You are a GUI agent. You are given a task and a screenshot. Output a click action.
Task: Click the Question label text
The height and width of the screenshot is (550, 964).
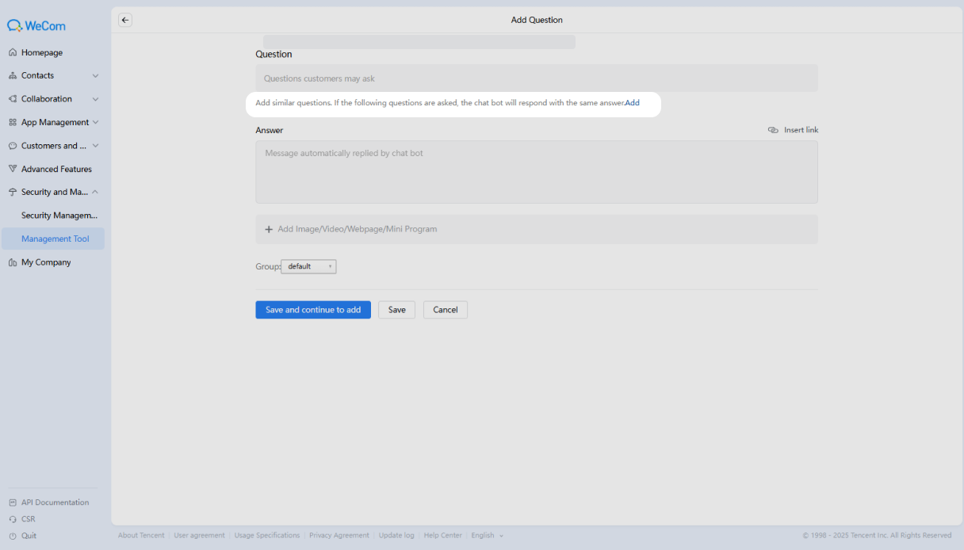pyautogui.click(x=274, y=55)
